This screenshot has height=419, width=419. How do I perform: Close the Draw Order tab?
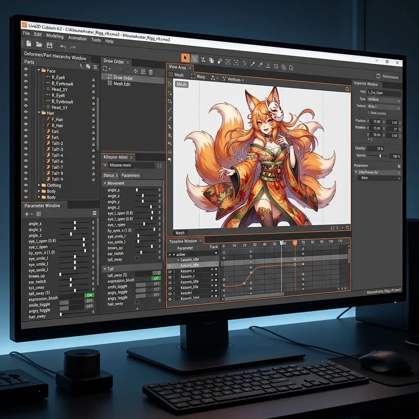[x=128, y=62]
